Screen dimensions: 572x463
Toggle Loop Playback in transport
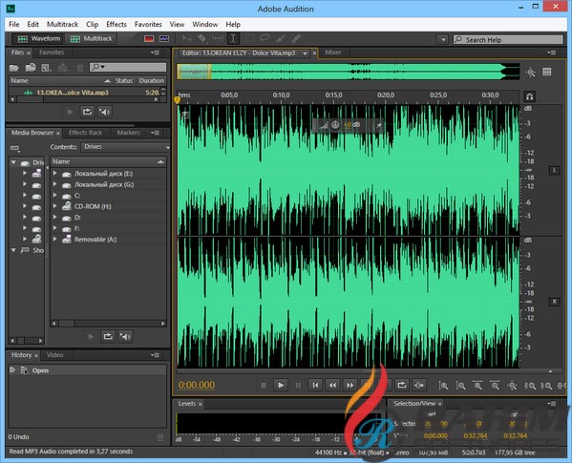[402, 385]
